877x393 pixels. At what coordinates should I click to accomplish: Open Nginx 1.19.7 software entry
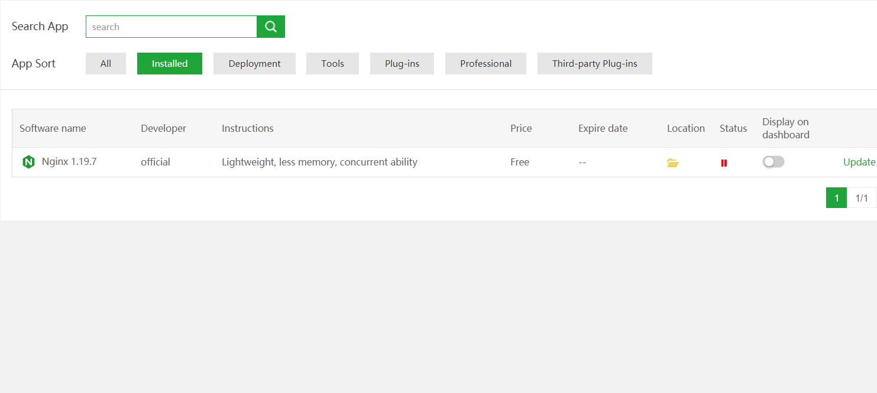tap(69, 162)
